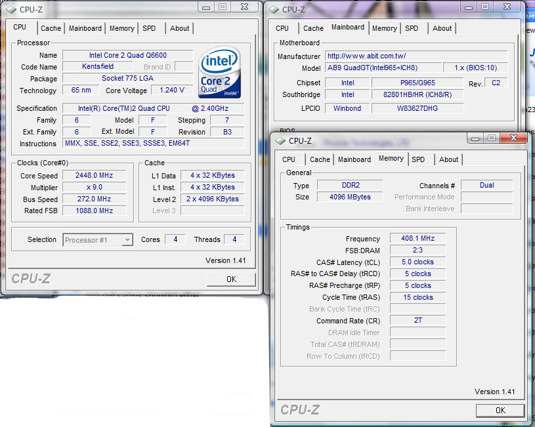This screenshot has width=535, height=427.
Task: Click the chipset Rev. value C2
Action: (x=496, y=83)
